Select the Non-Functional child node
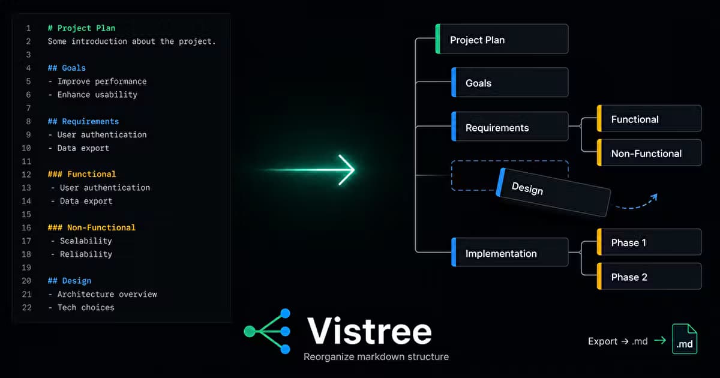 pyautogui.click(x=649, y=153)
